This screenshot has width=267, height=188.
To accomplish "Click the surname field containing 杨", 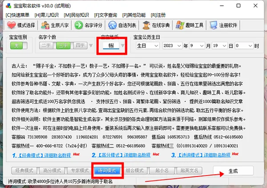I will click(x=111, y=46).
